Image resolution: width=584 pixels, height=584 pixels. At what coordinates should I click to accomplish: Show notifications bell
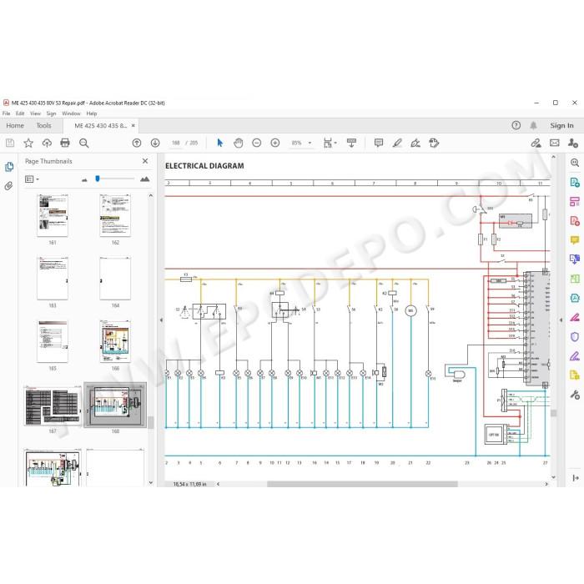coord(533,125)
